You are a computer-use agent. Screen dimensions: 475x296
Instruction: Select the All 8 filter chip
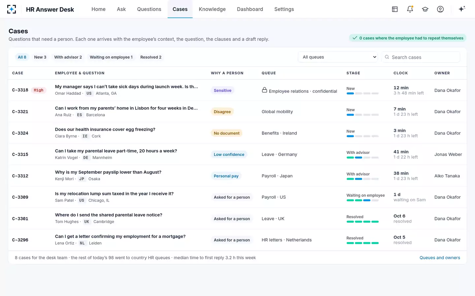point(22,57)
